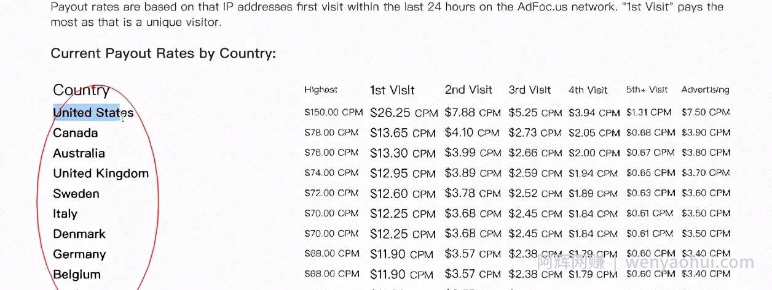Click the 4th Visit column header

point(588,90)
